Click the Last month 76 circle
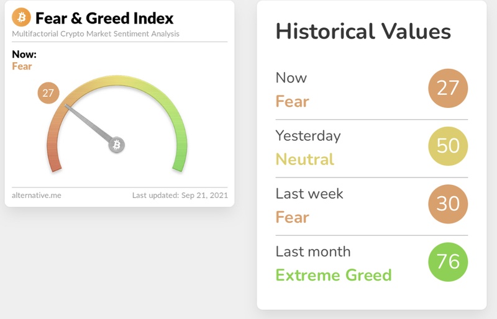Image resolution: width=497 pixels, height=319 pixels. coord(447,261)
